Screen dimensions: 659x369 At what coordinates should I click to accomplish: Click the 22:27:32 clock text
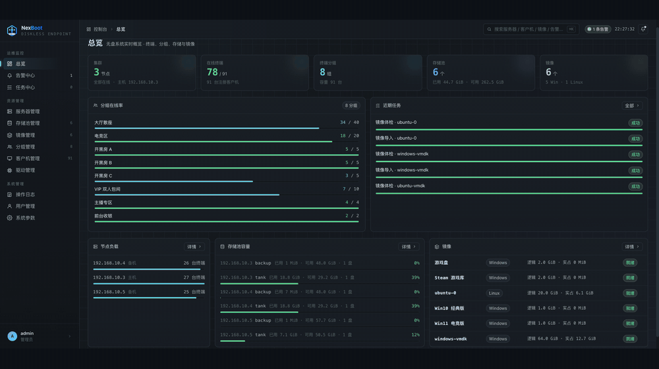(x=625, y=29)
